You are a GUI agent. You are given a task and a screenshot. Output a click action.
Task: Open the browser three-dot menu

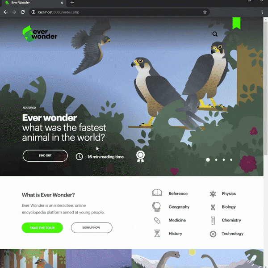coord(262,12)
